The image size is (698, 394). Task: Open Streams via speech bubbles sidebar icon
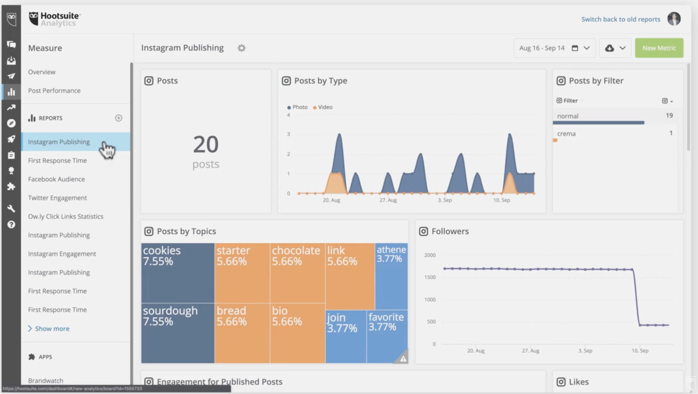coord(11,44)
